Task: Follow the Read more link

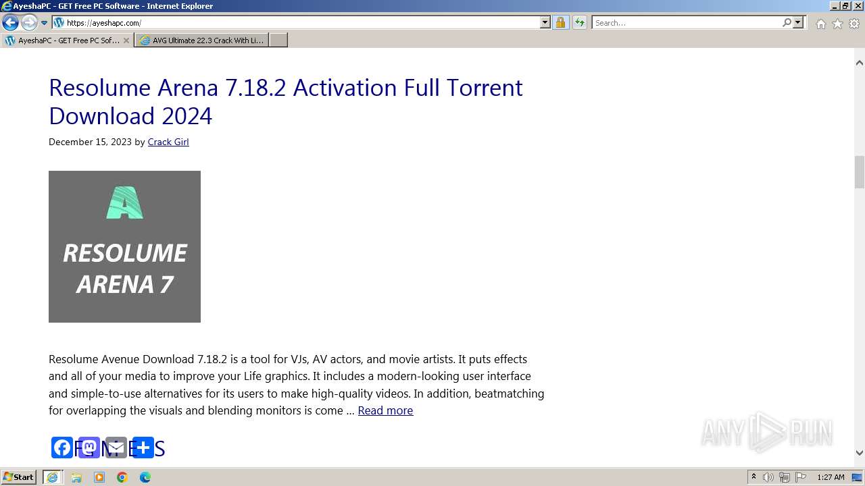Action: (385, 410)
